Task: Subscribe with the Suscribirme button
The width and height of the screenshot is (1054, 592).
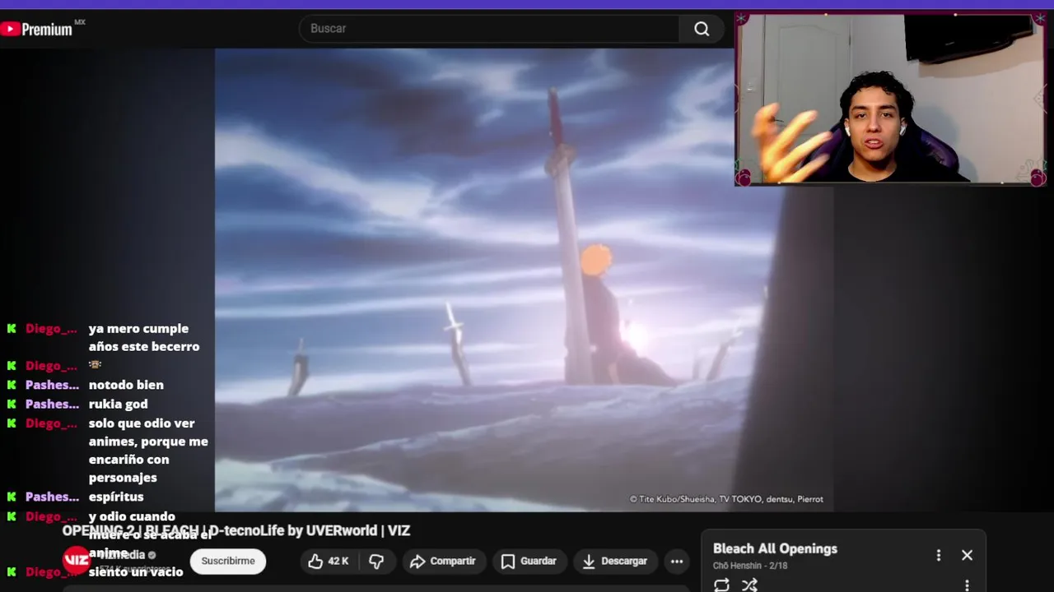Action: [x=228, y=561]
